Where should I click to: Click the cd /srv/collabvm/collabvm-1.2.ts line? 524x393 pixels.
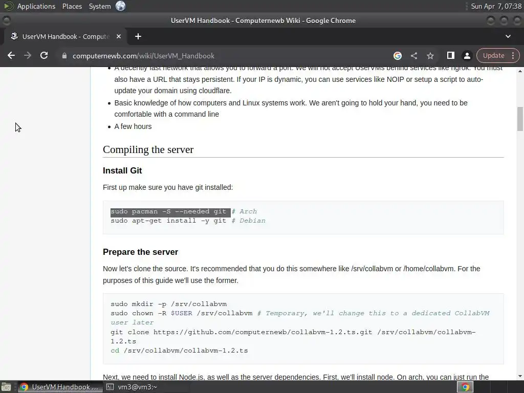pyautogui.click(x=179, y=351)
